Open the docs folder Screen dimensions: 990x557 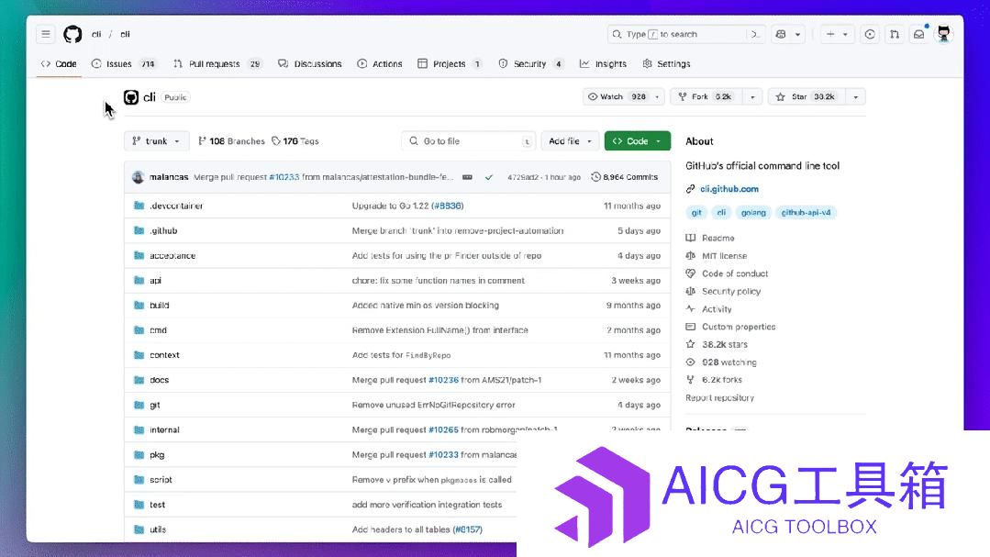point(159,380)
